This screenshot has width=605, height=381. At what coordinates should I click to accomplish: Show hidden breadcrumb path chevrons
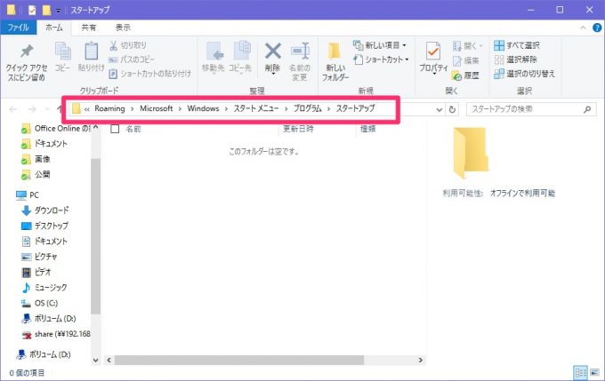pos(87,109)
